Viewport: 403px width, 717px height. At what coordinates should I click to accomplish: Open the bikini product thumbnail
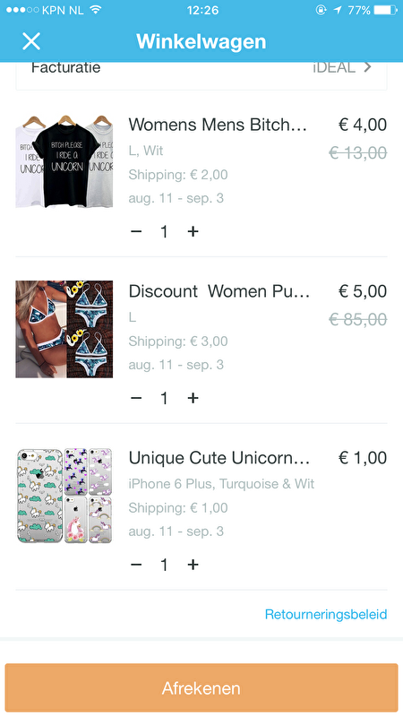click(64, 329)
